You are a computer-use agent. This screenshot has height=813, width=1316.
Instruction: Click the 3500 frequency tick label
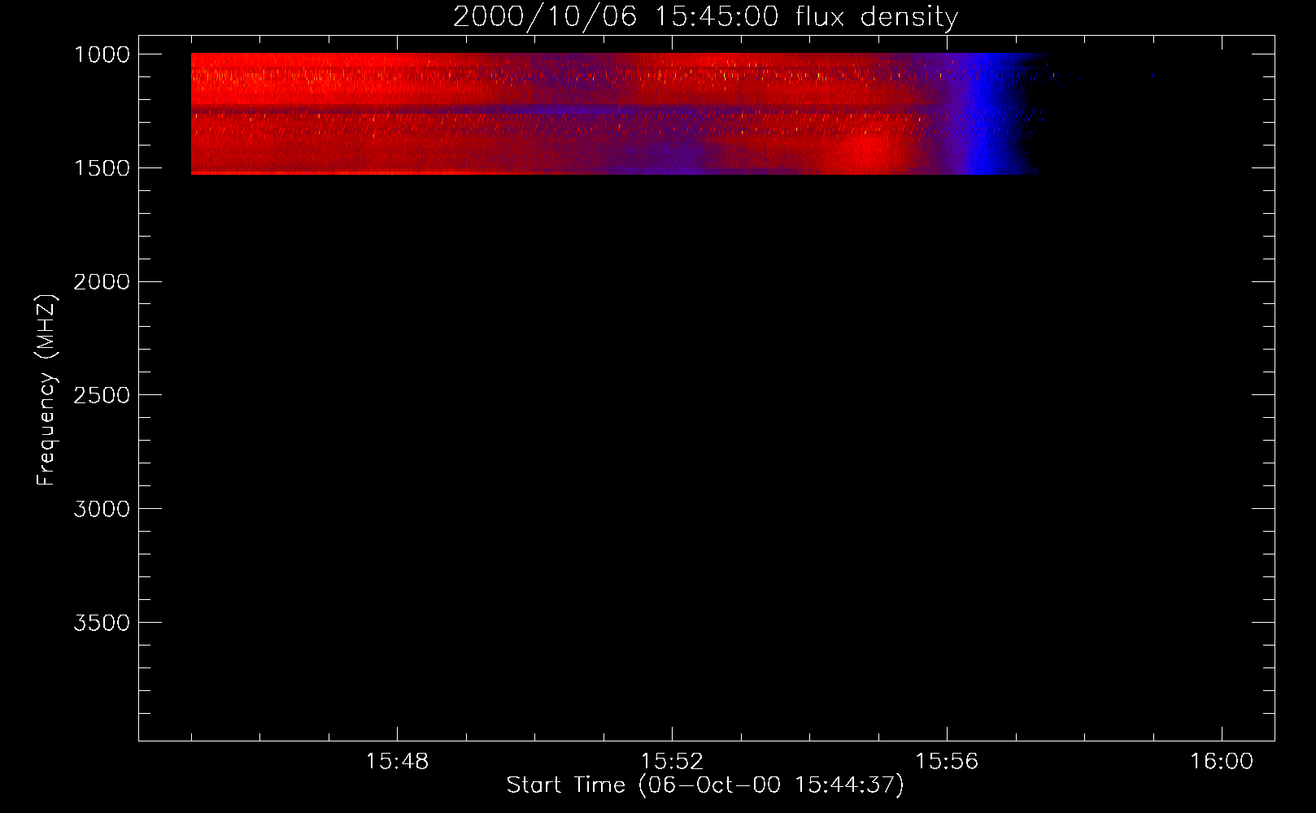pos(102,623)
